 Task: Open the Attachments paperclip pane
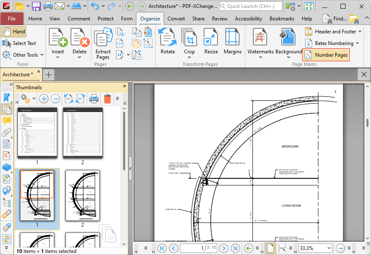pos(6,132)
